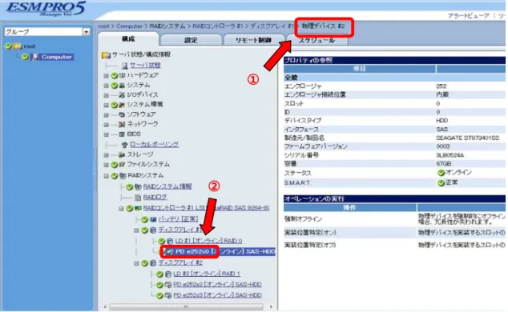The image size is (508, 312).
Task: Switch to the スケジュール tab
Action: (x=316, y=41)
